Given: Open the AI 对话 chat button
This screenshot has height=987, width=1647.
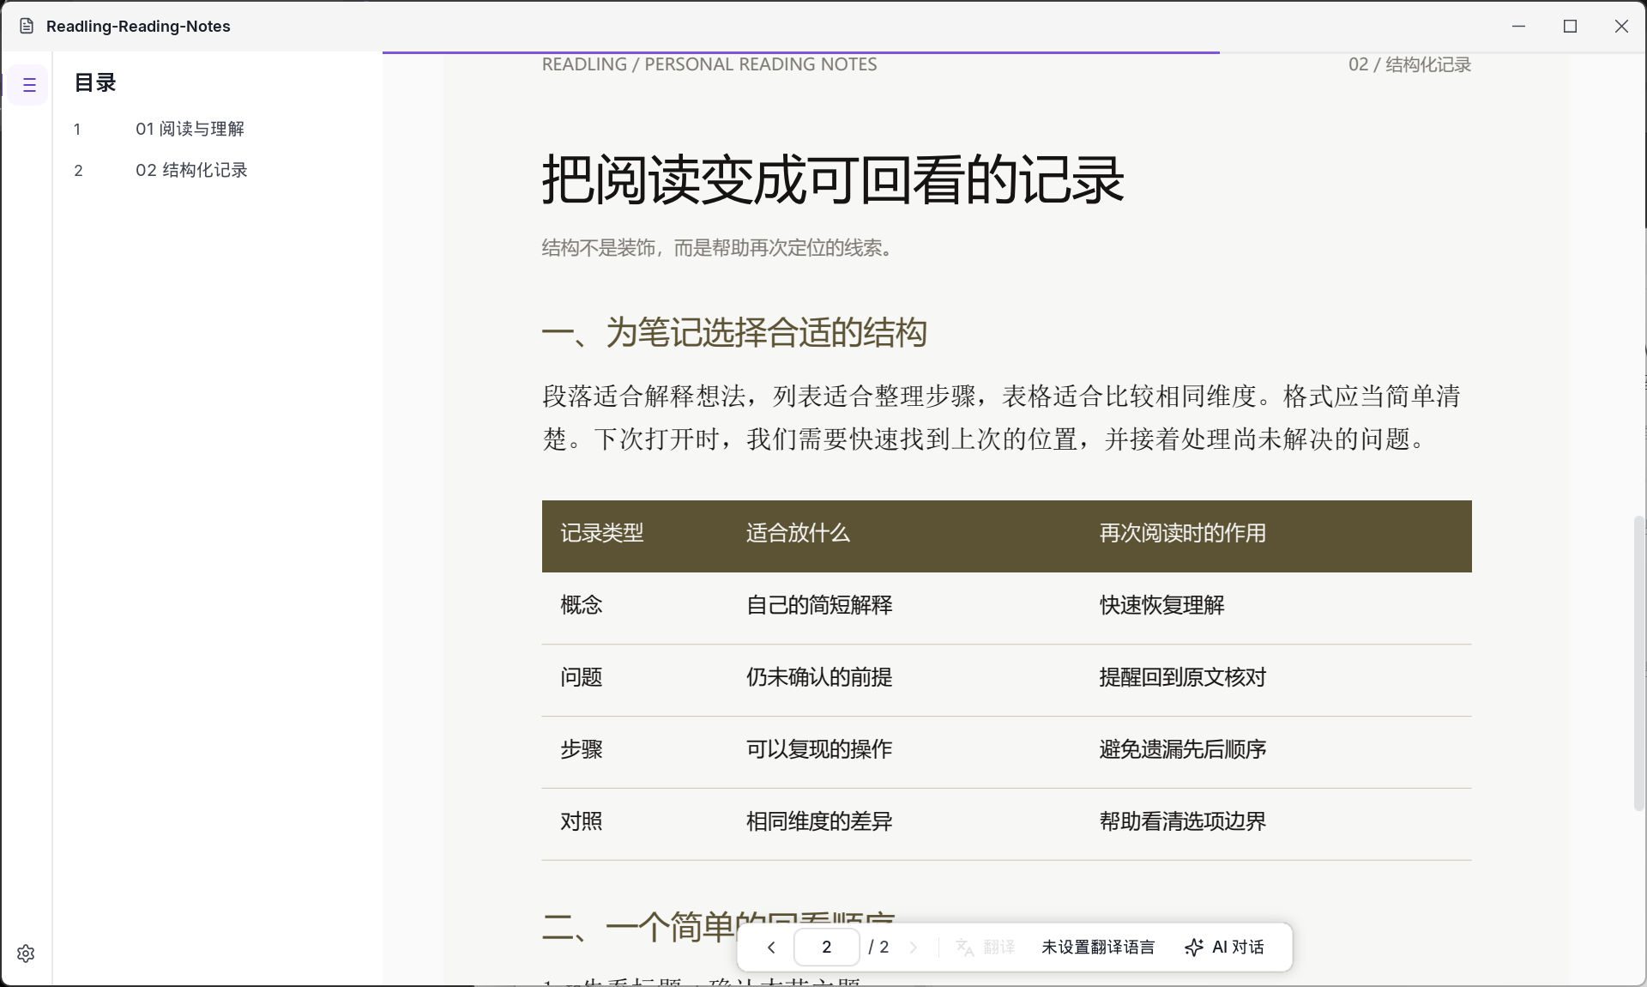Looking at the screenshot, I should (x=1224, y=948).
